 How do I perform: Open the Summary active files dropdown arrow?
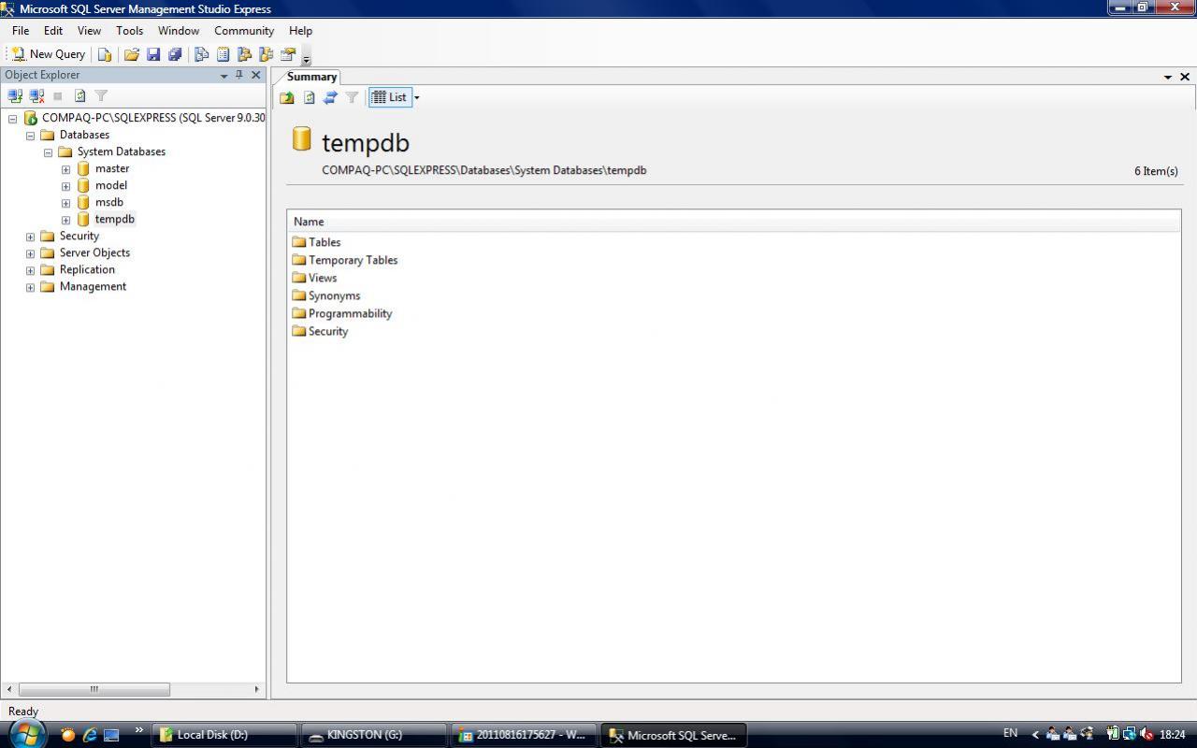coord(1168,77)
